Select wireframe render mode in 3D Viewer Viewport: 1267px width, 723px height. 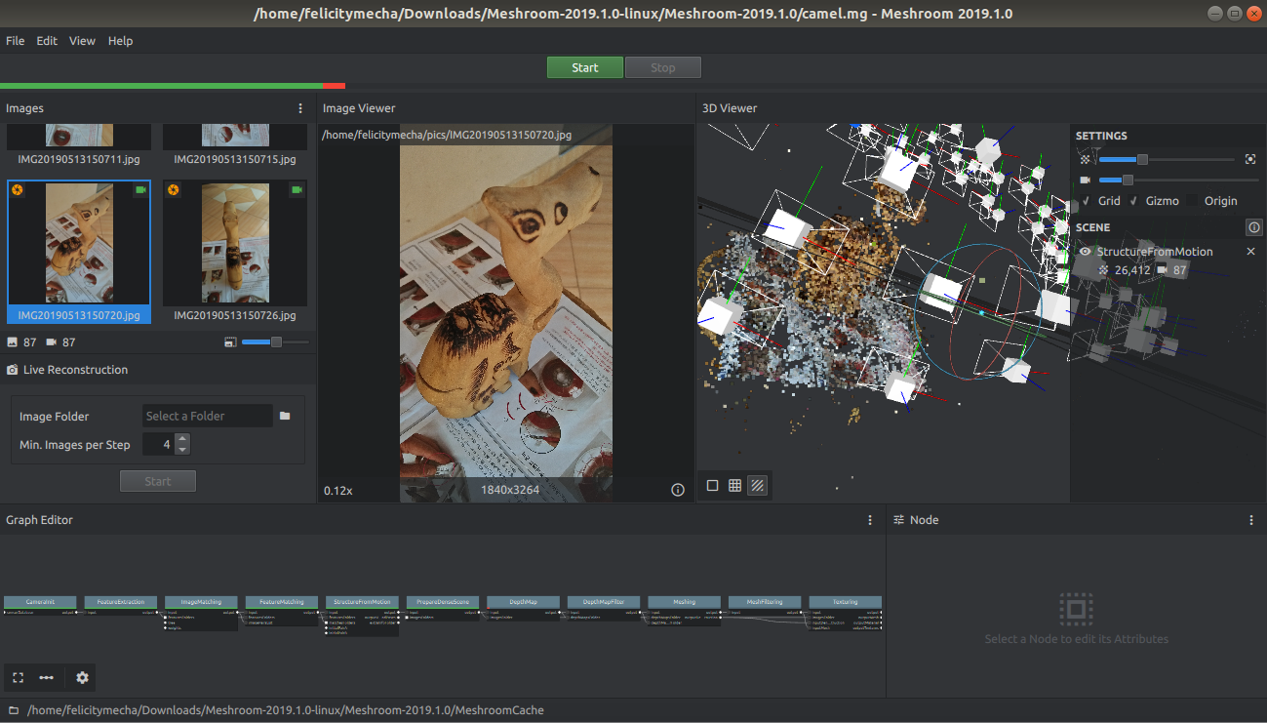734,485
